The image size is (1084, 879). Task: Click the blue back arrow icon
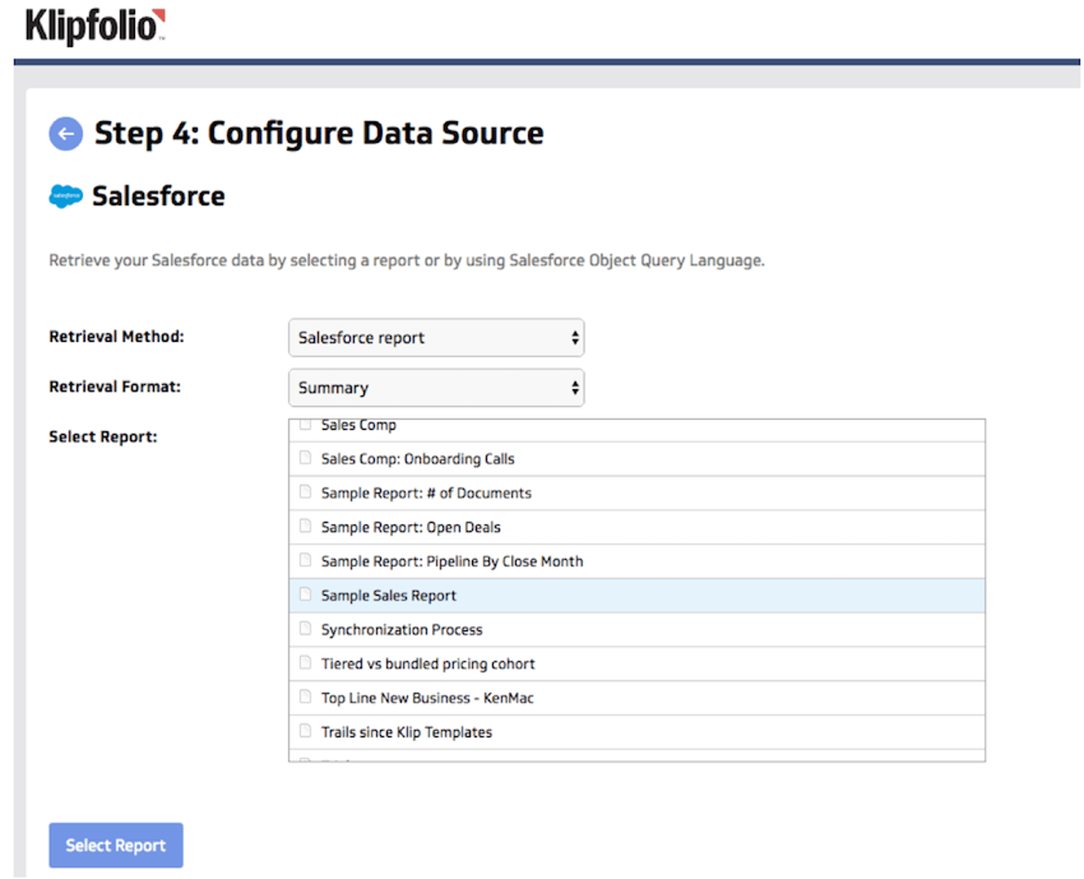(x=66, y=133)
